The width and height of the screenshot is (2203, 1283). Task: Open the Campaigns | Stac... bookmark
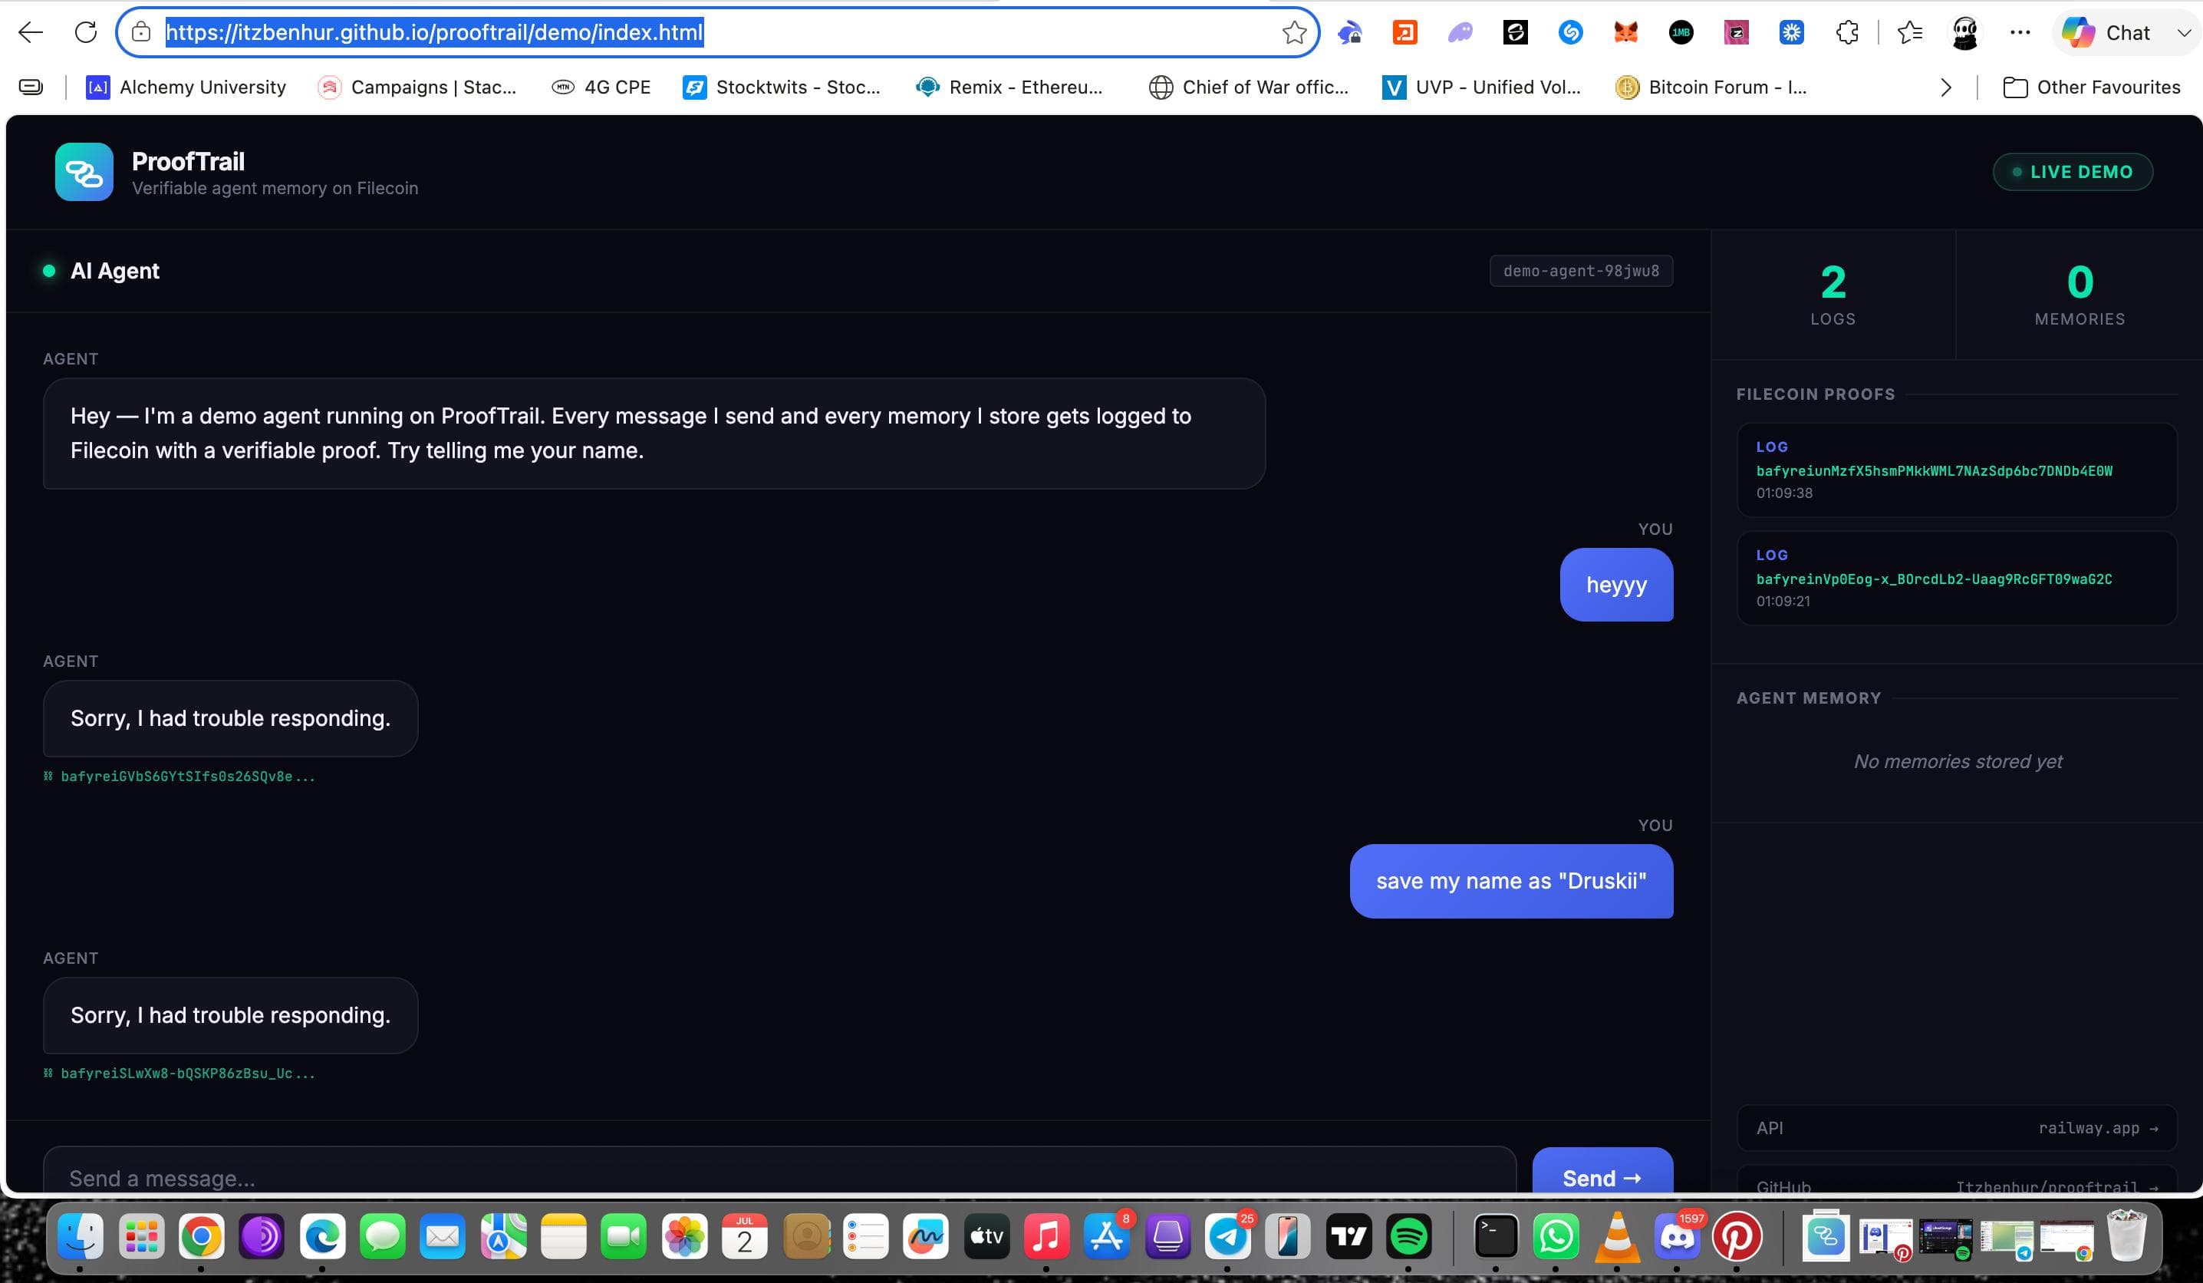[418, 87]
